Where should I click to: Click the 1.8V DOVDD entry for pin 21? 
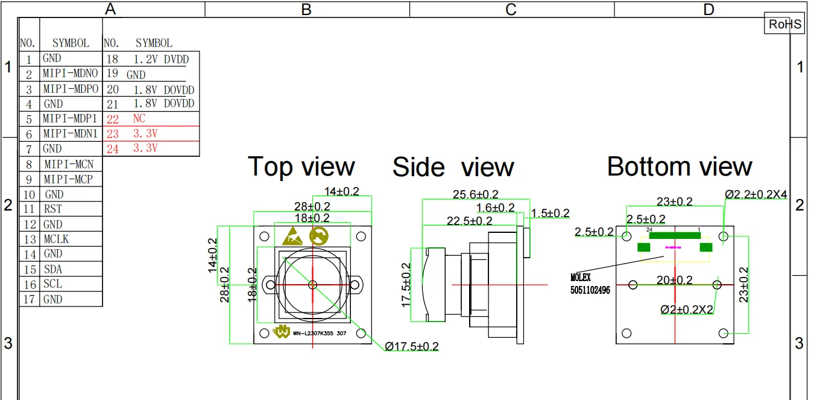click(164, 104)
